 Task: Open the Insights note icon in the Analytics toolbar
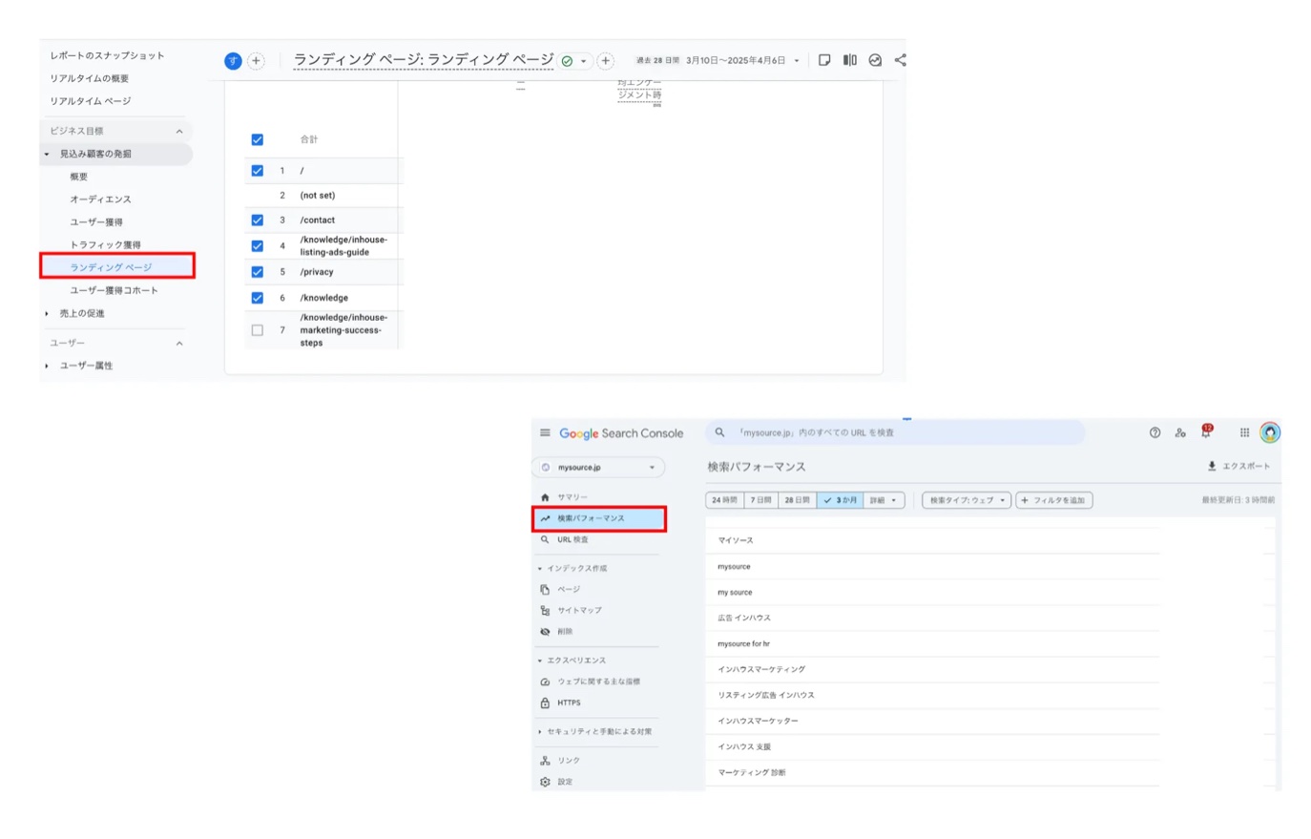pos(824,60)
